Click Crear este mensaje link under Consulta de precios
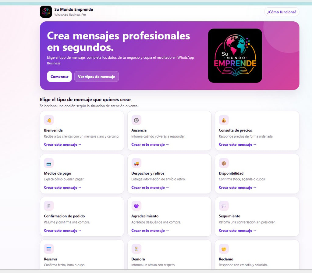The width and height of the screenshot is (312, 273). pos(238,144)
